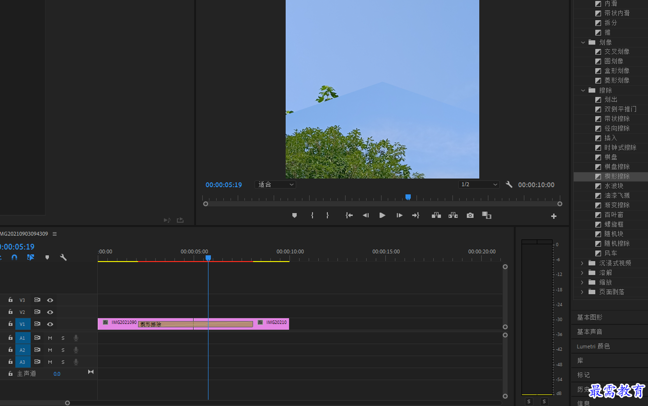Screen dimensions: 648x406
Task: Open the 适合 zoom level dropdown
Action: tap(275, 184)
